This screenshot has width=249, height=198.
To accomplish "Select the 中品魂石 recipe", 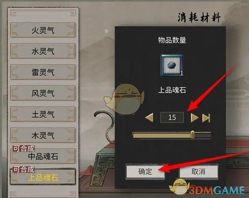I will pos(43,156).
